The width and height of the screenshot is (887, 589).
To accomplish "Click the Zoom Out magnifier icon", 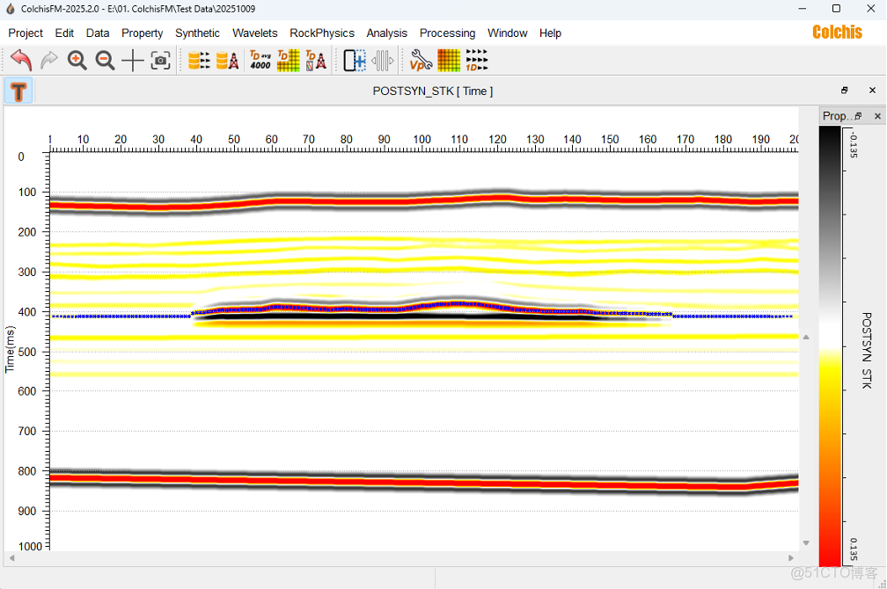I will pos(105,61).
